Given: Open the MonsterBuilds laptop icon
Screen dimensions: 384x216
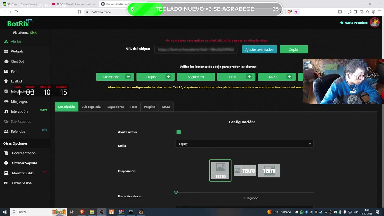Looking at the screenshot, I should 6,173.
